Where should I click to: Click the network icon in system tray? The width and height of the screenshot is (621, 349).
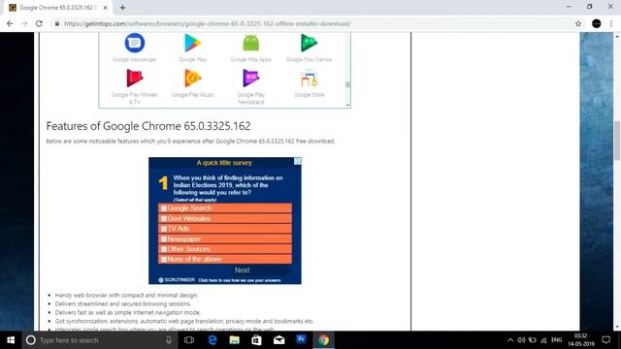[543, 340]
